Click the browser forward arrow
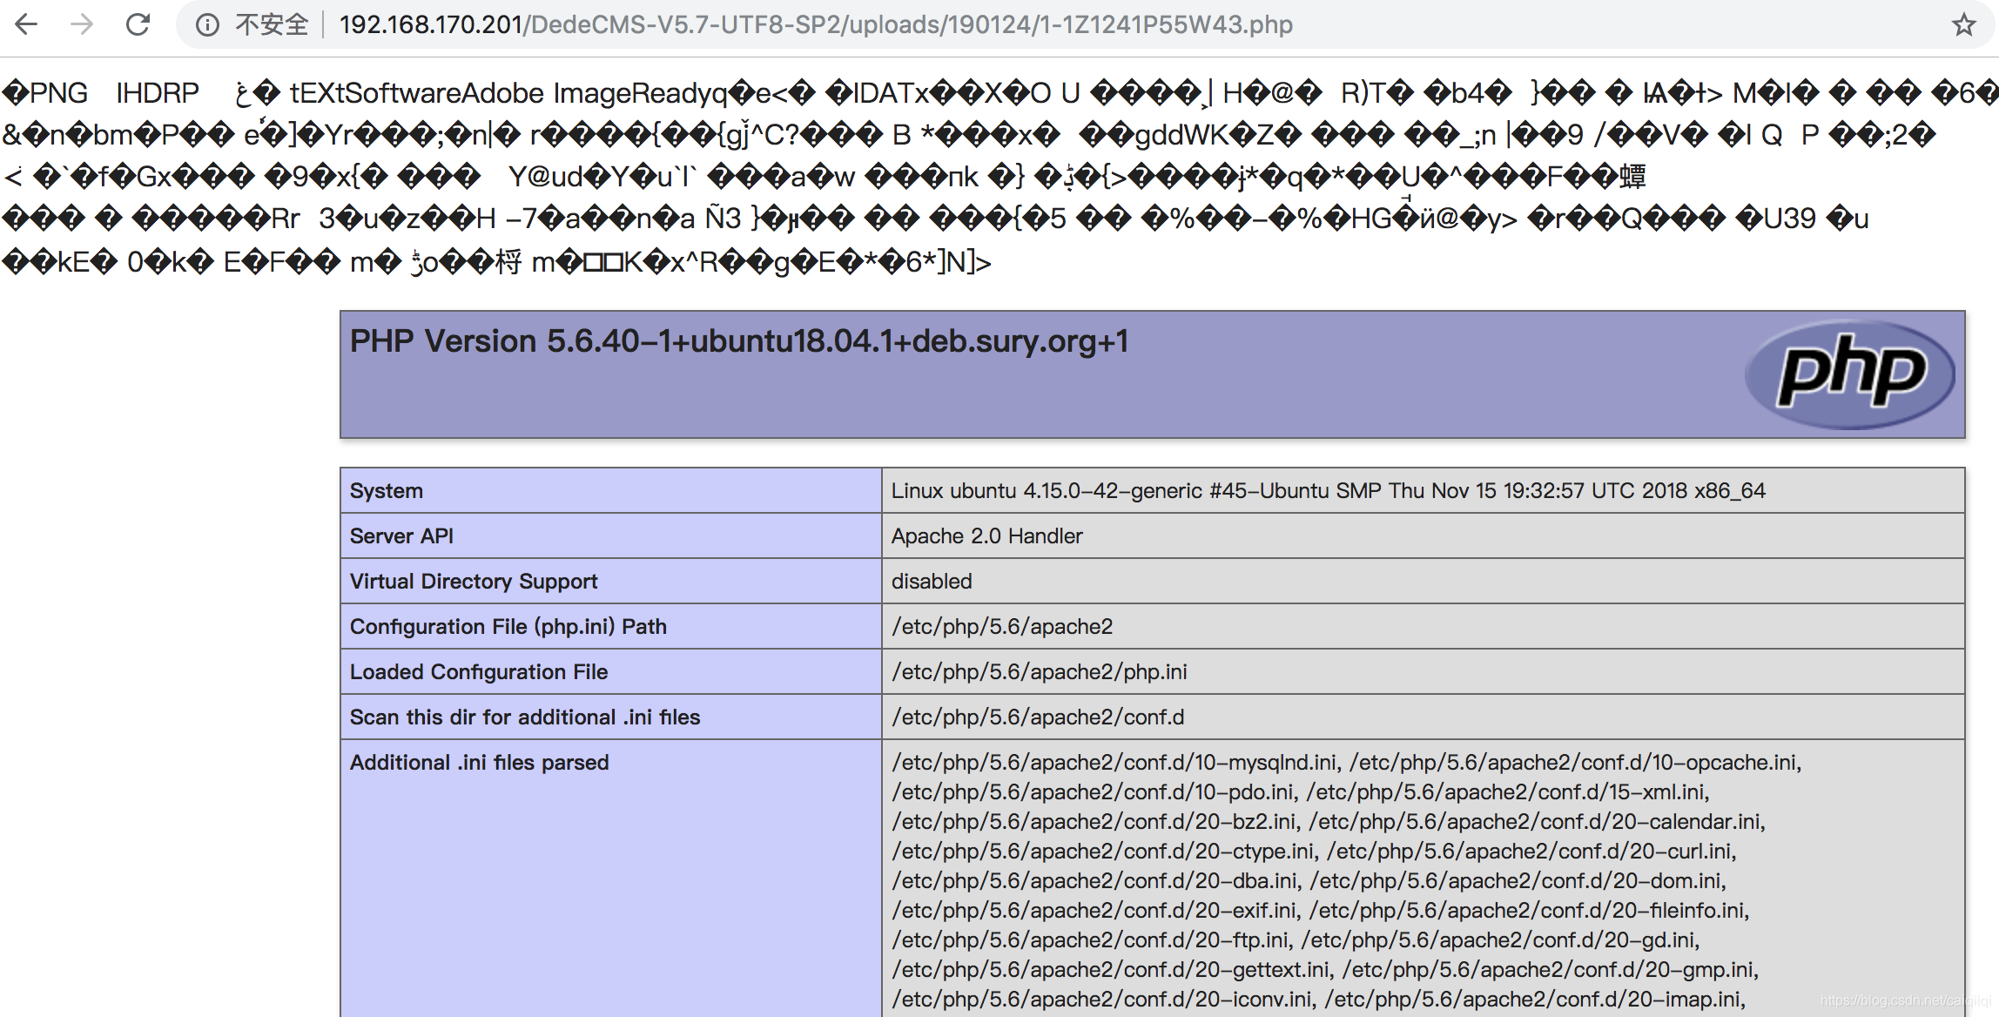The image size is (1999, 1017). click(82, 24)
